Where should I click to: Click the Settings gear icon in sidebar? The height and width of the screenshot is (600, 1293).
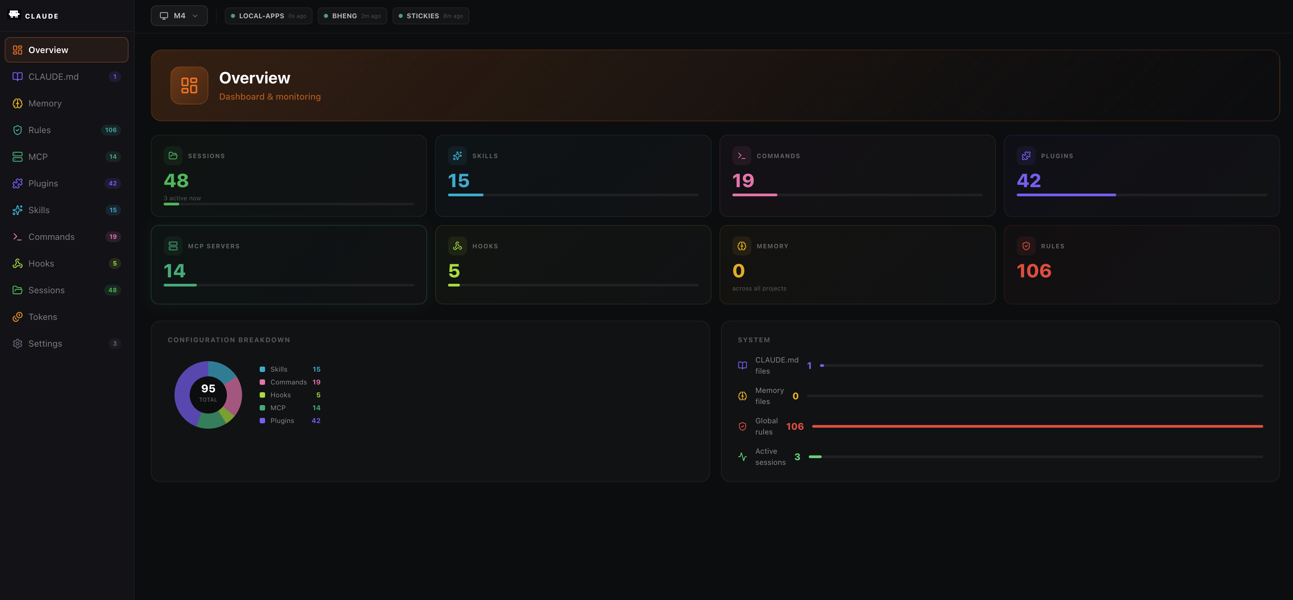coord(18,344)
